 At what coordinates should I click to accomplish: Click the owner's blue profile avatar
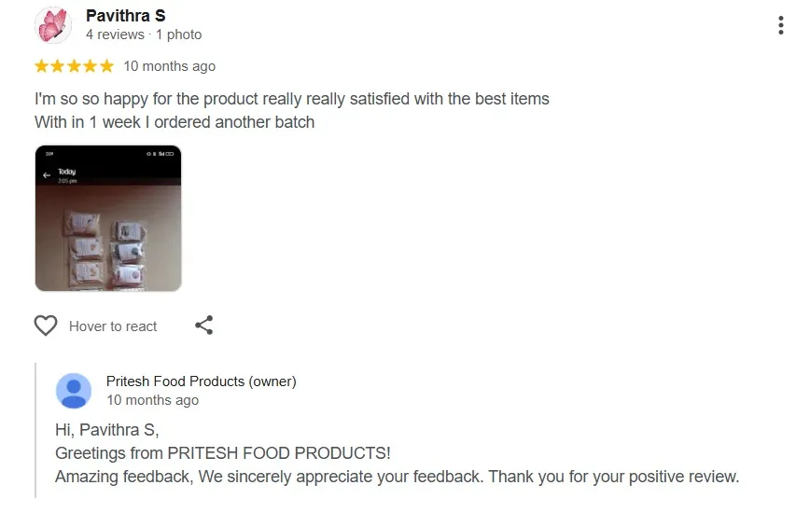(74, 391)
